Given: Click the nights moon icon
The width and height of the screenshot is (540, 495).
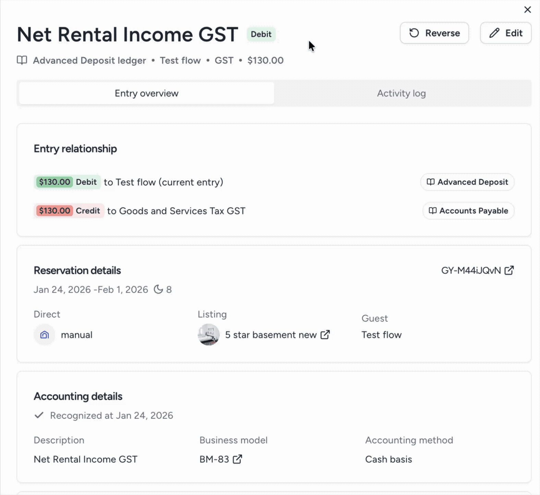Looking at the screenshot, I should [x=158, y=290].
